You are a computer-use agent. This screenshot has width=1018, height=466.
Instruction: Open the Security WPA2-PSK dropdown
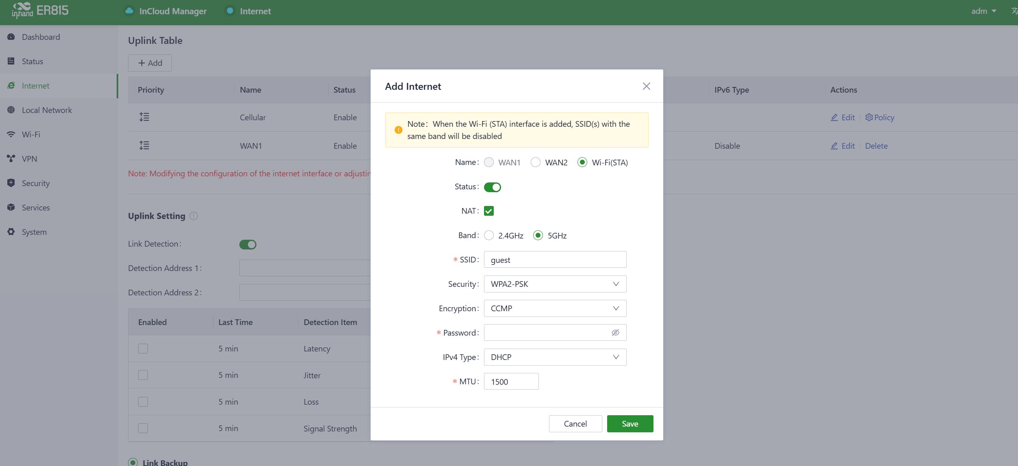click(555, 284)
